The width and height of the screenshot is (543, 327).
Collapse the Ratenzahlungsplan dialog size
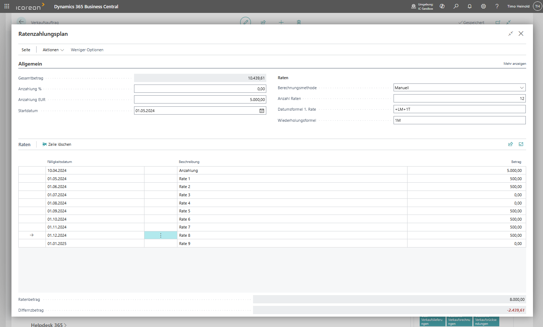pyautogui.click(x=510, y=34)
